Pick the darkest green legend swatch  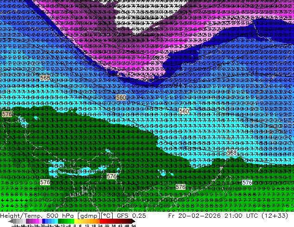[60, 221]
